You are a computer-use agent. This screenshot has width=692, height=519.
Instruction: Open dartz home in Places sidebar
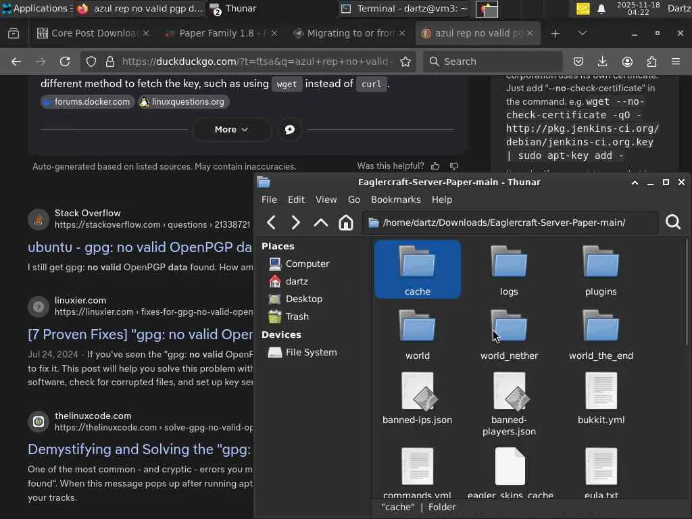click(x=289, y=281)
